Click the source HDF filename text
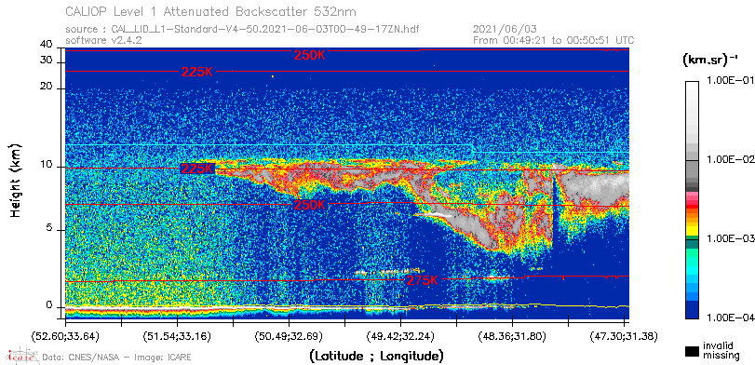Image resolution: width=755 pixels, height=365 pixels. click(x=242, y=29)
